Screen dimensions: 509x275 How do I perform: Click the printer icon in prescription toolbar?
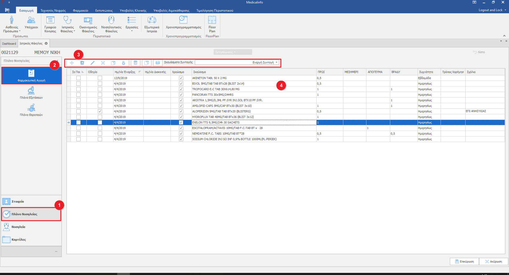coord(157,63)
